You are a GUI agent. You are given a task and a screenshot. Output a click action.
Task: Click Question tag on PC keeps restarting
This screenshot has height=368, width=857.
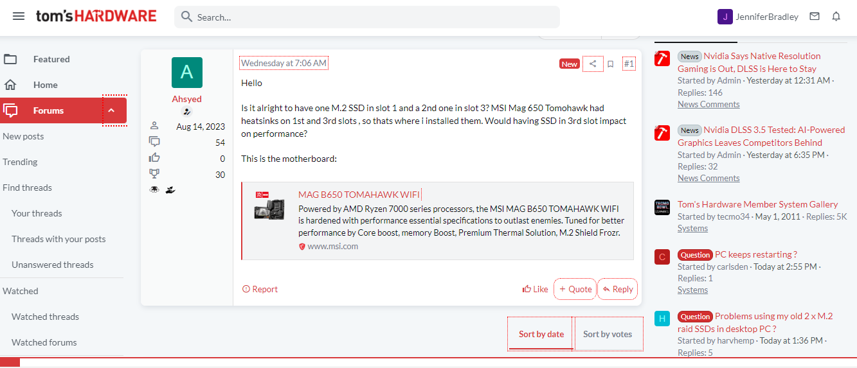pyautogui.click(x=695, y=255)
